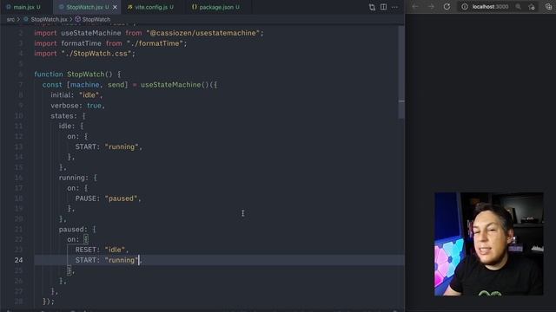Image resolution: width=556 pixels, height=312 pixels.
Task: Click the verbose true value
Action: tap(94, 106)
